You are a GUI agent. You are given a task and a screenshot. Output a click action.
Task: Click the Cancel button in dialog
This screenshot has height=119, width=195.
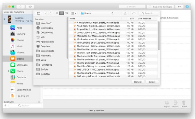click(138, 82)
